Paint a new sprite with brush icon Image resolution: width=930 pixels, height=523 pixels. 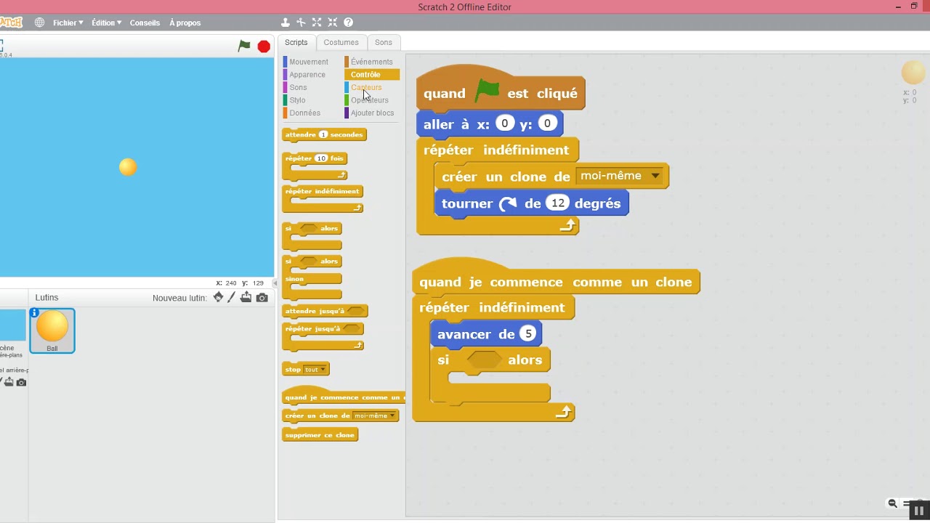point(232,297)
